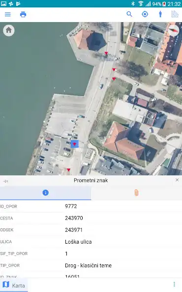Pin the Prometni znak panel

pos(5,181)
